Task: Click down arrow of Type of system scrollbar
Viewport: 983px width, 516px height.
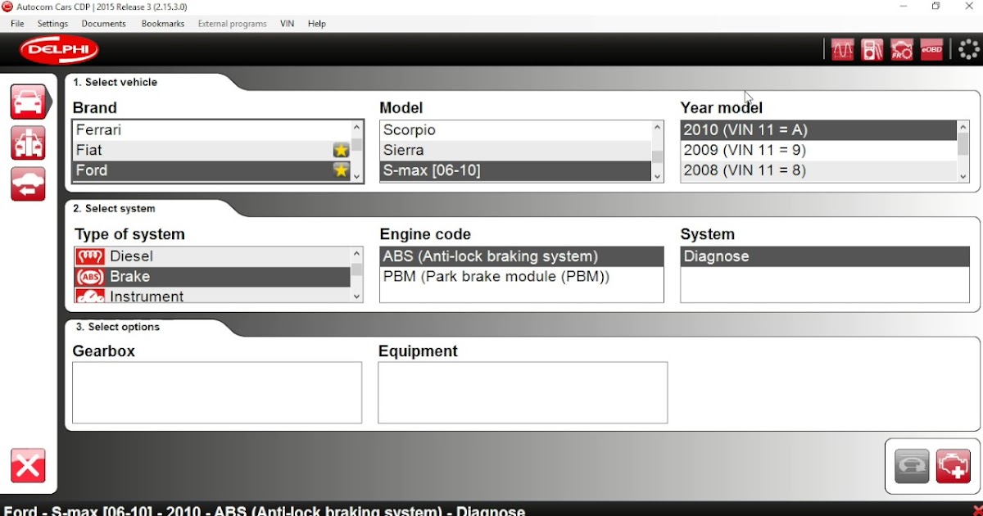Action: click(357, 296)
